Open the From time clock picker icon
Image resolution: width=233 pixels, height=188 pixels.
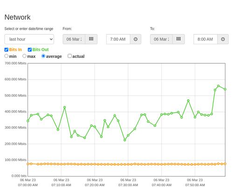click(x=136, y=39)
